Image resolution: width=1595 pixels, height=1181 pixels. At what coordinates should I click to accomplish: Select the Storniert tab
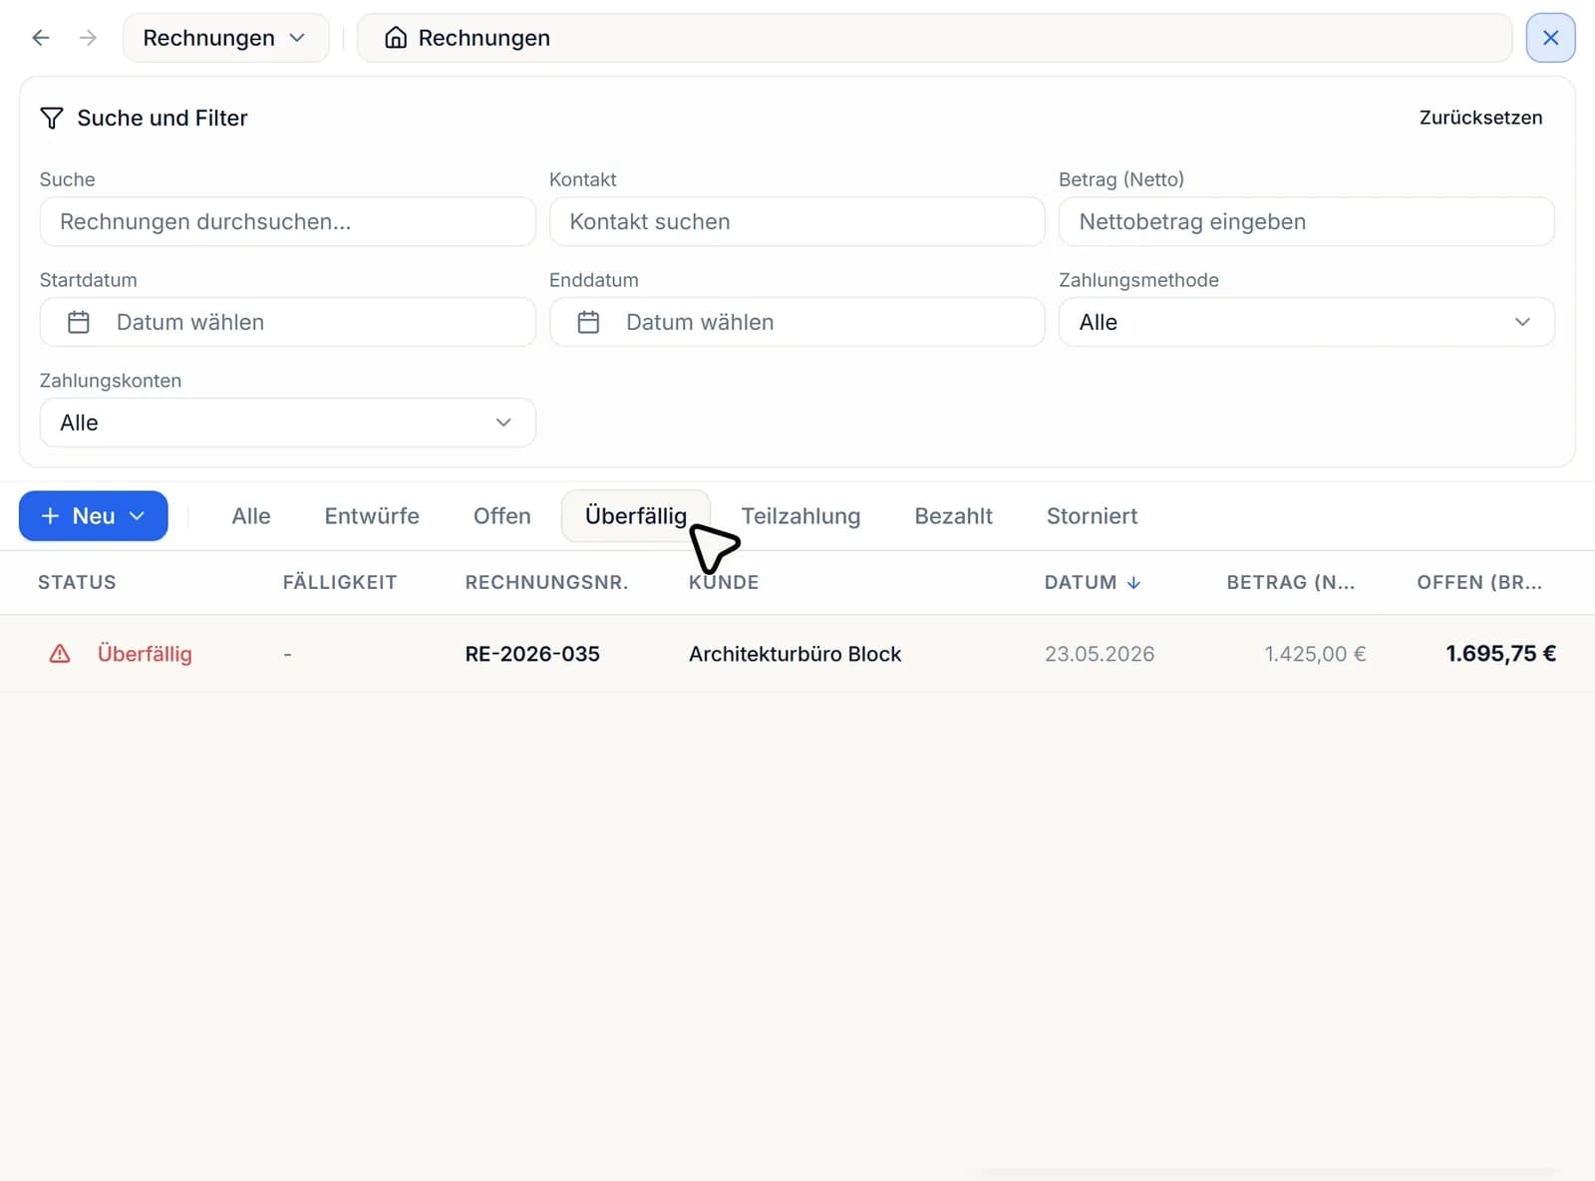tap(1092, 516)
